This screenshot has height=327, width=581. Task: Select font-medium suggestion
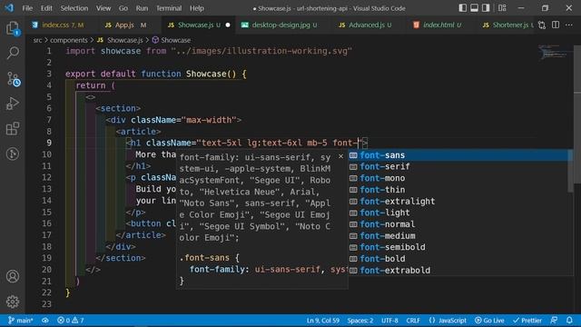click(x=459, y=236)
